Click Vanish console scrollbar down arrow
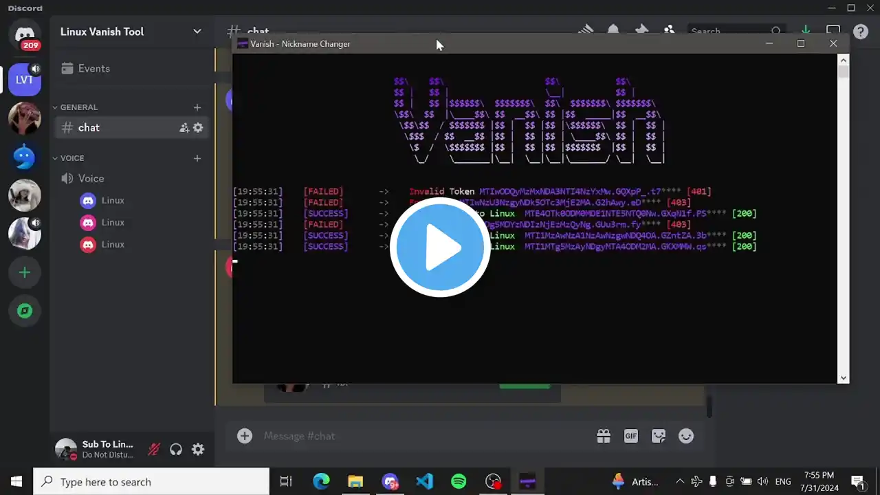 click(x=844, y=377)
